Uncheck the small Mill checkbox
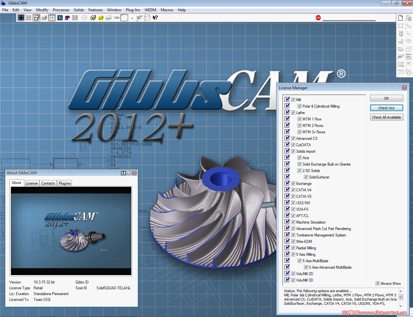 pos(293,100)
